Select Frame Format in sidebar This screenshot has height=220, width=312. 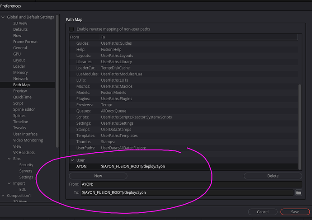pos(25,42)
